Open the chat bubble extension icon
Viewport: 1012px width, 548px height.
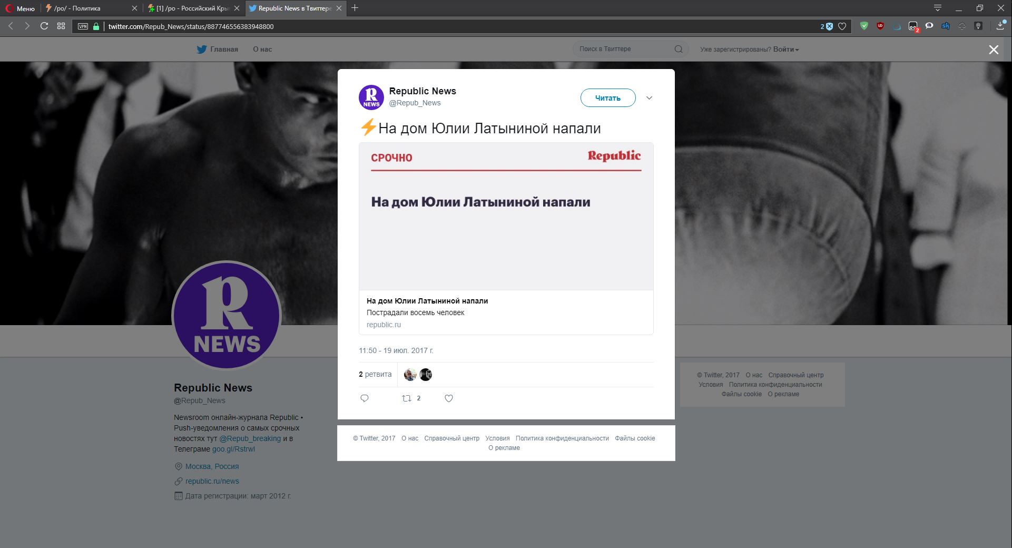pyautogui.click(x=929, y=26)
